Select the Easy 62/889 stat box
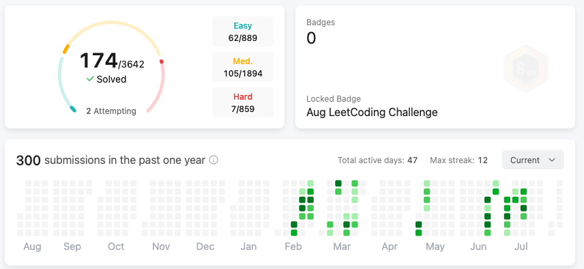This screenshot has height=269, width=584. (x=243, y=31)
